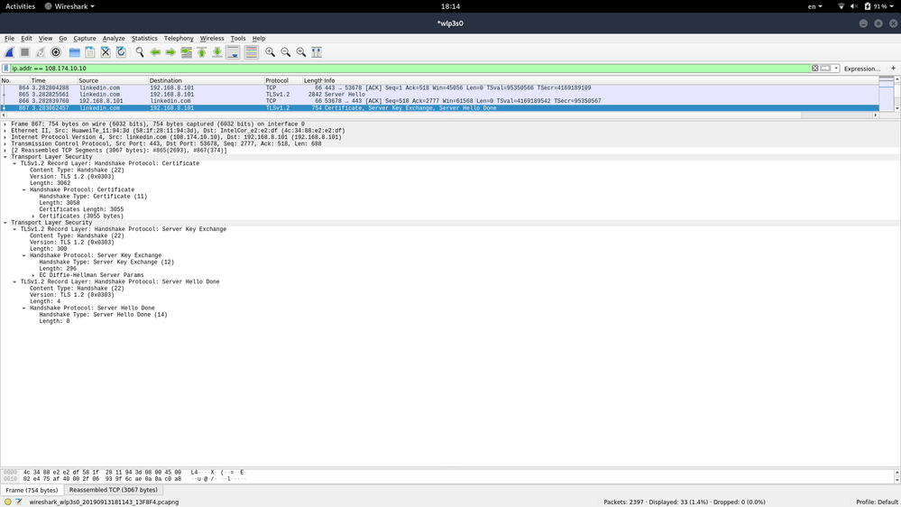The image size is (901, 507).
Task: Start capture with the shark fin icon
Action: (x=10, y=52)
